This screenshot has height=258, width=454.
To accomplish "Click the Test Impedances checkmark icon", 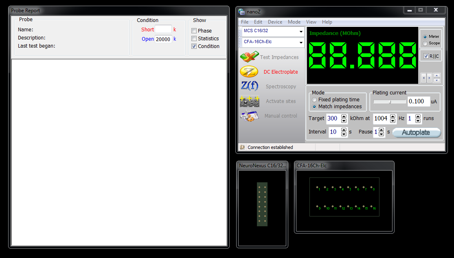I will click(249, 57).
